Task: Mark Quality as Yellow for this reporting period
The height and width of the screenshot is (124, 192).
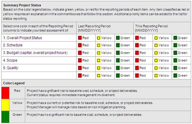Action: [x=156, y=68]
